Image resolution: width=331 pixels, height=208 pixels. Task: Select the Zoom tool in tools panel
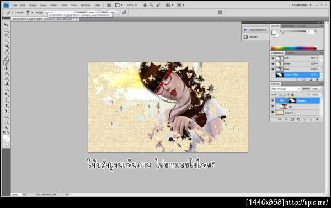(x=6, y=127)
